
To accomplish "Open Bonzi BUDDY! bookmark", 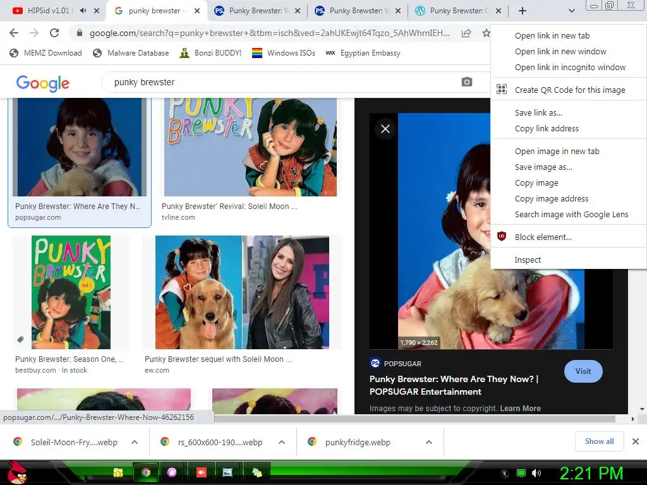I will point(211,53).
